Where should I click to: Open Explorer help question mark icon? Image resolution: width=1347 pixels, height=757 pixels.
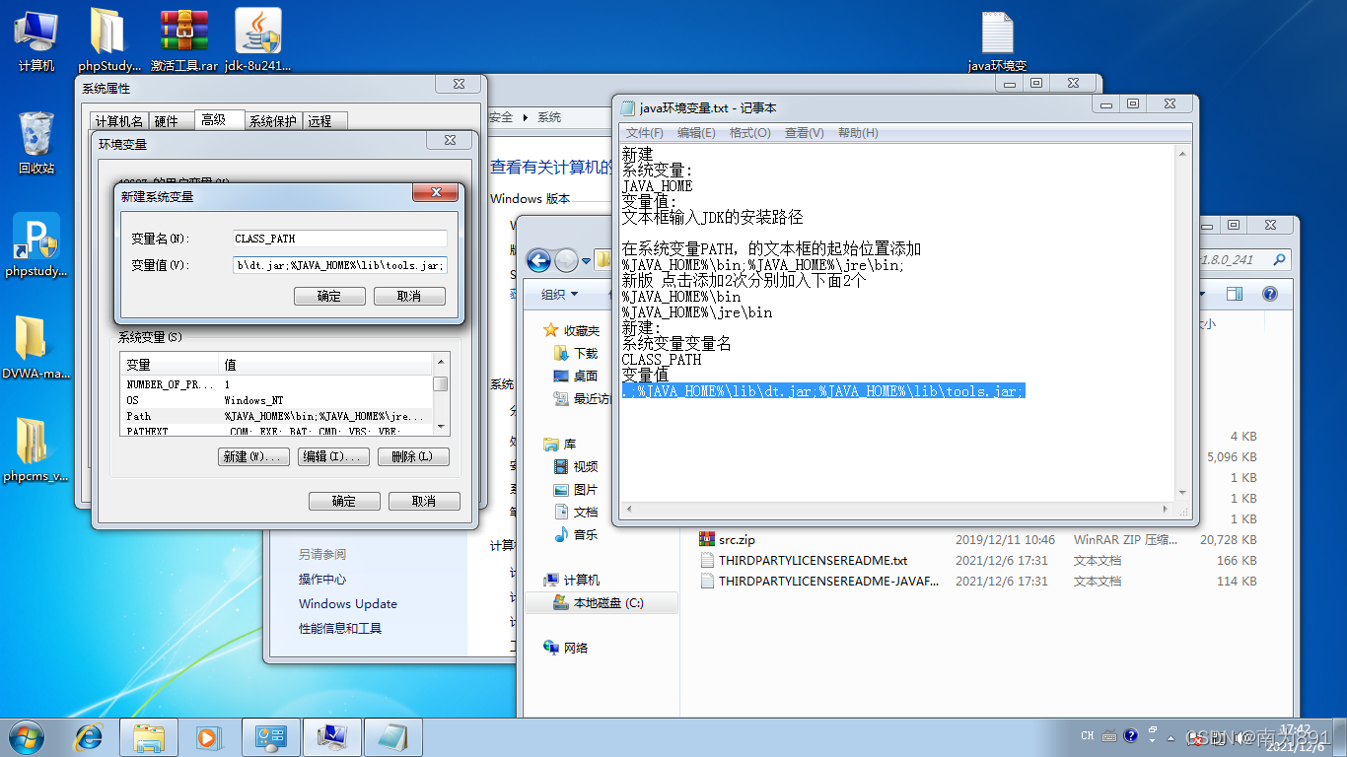1270,294
